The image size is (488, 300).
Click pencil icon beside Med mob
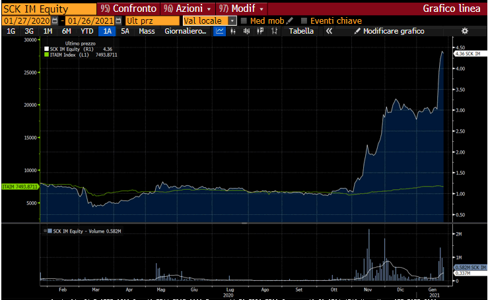click(290, 21)
